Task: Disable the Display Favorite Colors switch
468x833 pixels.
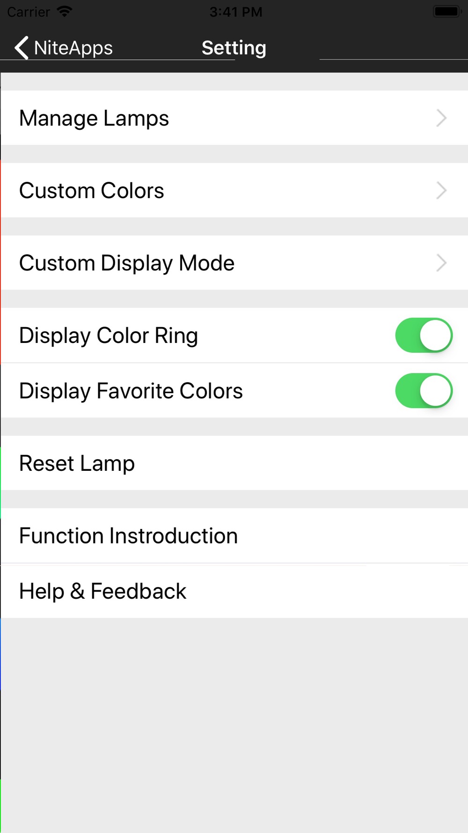Action: tap(424, 391)
